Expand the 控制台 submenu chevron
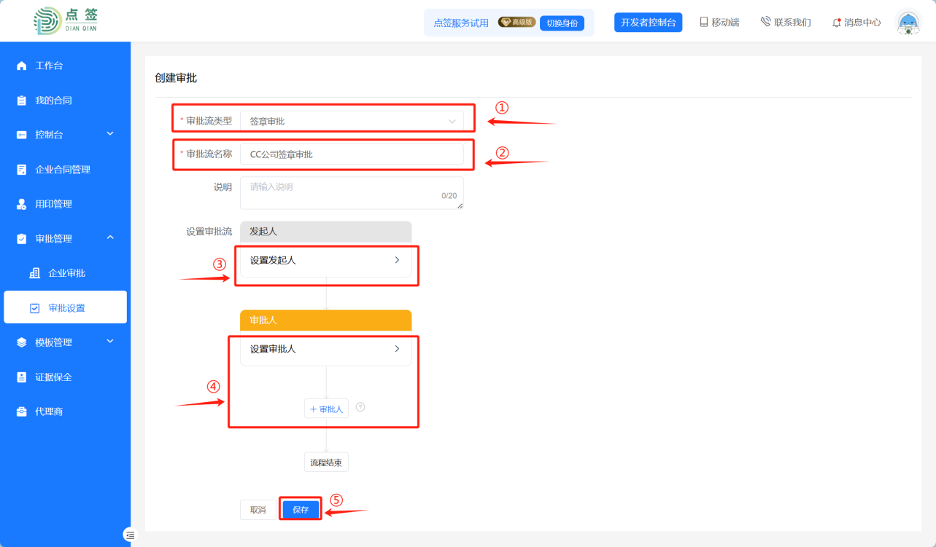 (x=110, y=134)
